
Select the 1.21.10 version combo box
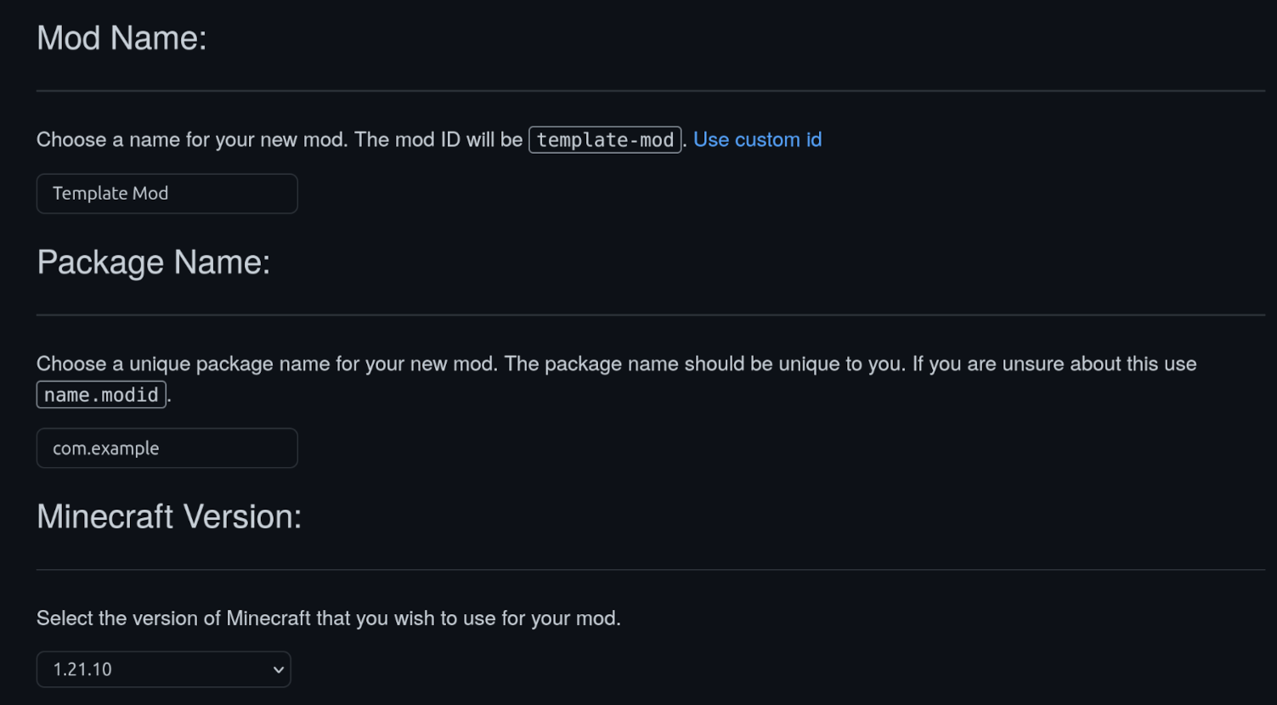(x=163, y=669)
